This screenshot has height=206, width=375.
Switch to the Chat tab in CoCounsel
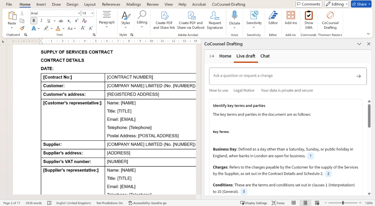[x=265, y=56]
